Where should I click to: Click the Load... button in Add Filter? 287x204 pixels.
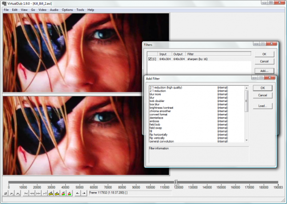point(263,106)
